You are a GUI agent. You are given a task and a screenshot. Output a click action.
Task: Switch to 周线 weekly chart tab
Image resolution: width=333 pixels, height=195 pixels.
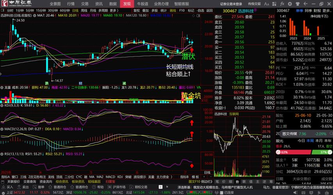coord(84,11)
